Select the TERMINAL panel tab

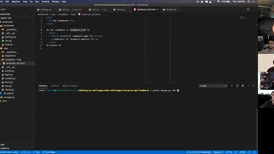coord(43,86)
